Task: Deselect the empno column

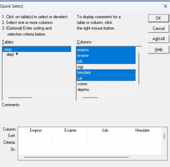Action: click(106, 50)
